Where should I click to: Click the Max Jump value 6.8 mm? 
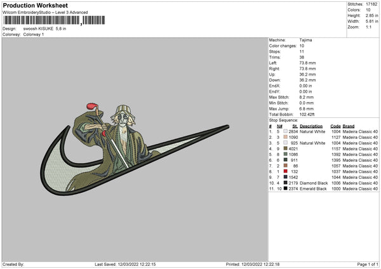[x=307, y=108]
